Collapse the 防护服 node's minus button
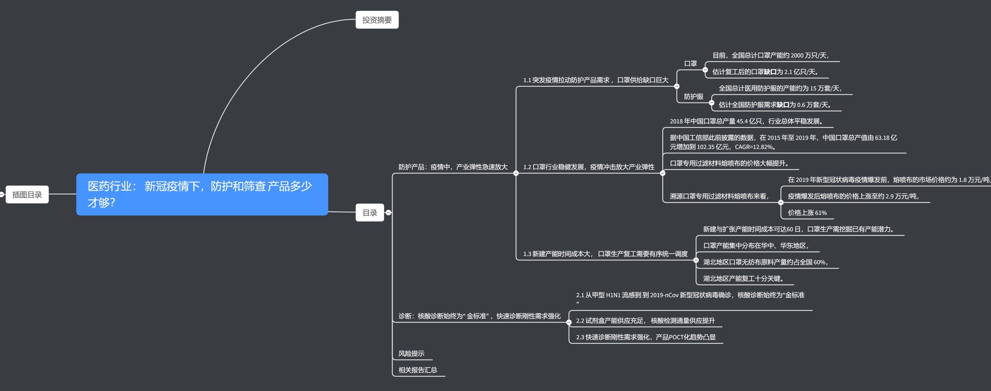Screen dimensions: 991x391 pyautogui.click(x=711, y=103)
